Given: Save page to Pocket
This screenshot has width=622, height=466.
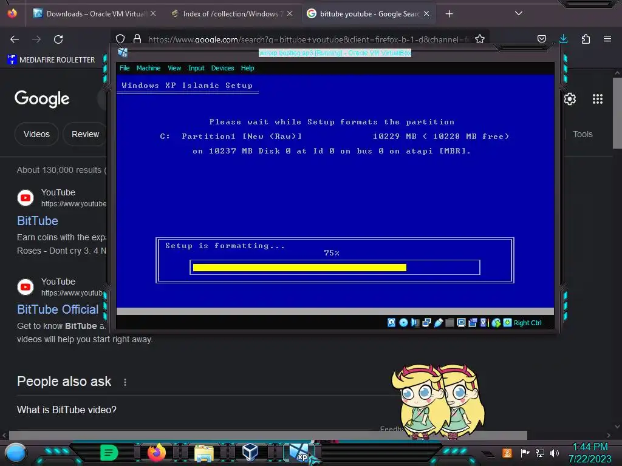Looking at the screenshot, I should 541,39.
